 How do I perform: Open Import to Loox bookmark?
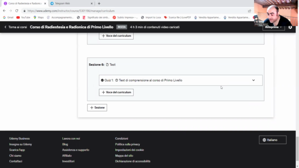tap(151, 17)
